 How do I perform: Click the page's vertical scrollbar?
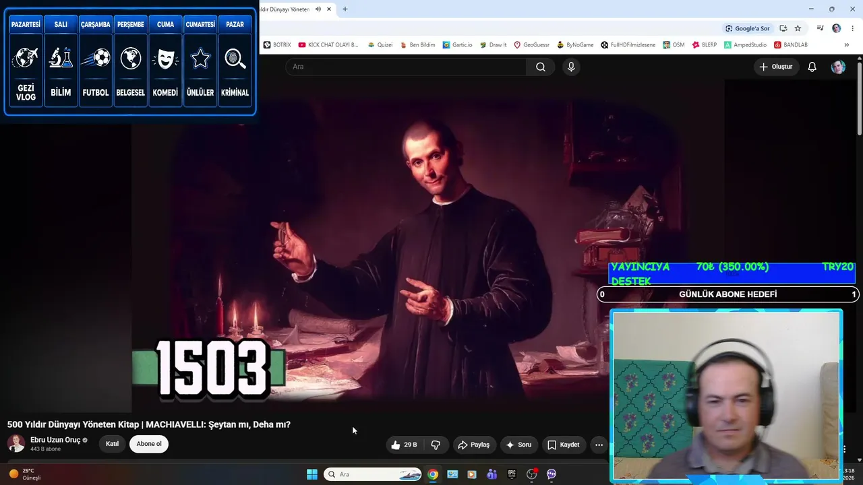(860, 98)
